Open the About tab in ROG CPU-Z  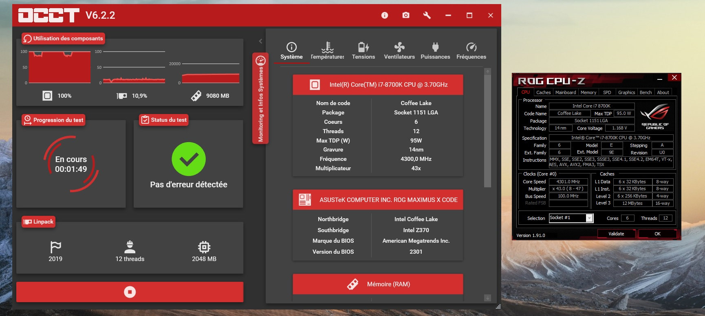pyautogui.click(x=663, y=92)
